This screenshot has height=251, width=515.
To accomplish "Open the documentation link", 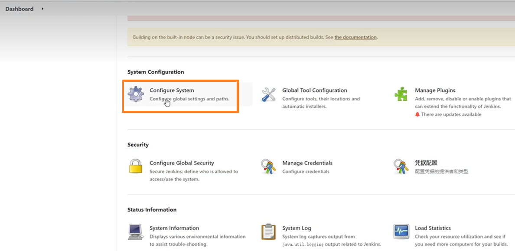I will coord(355,37).
